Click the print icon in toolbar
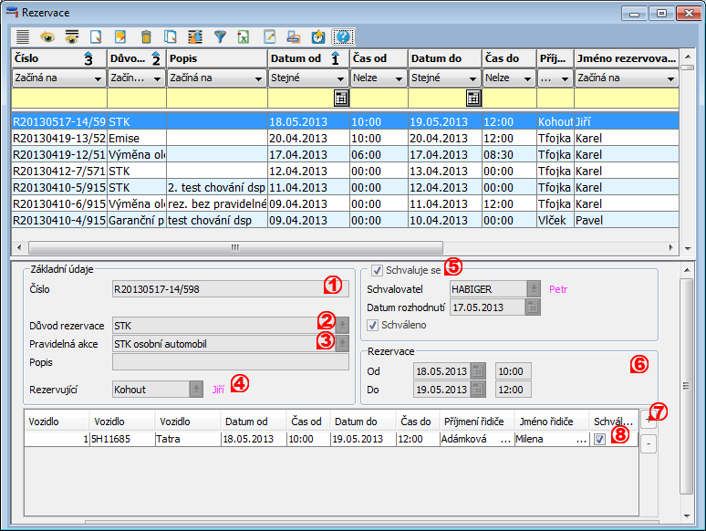Viewport: 706px width, 531px height. [x=294, y=37]
